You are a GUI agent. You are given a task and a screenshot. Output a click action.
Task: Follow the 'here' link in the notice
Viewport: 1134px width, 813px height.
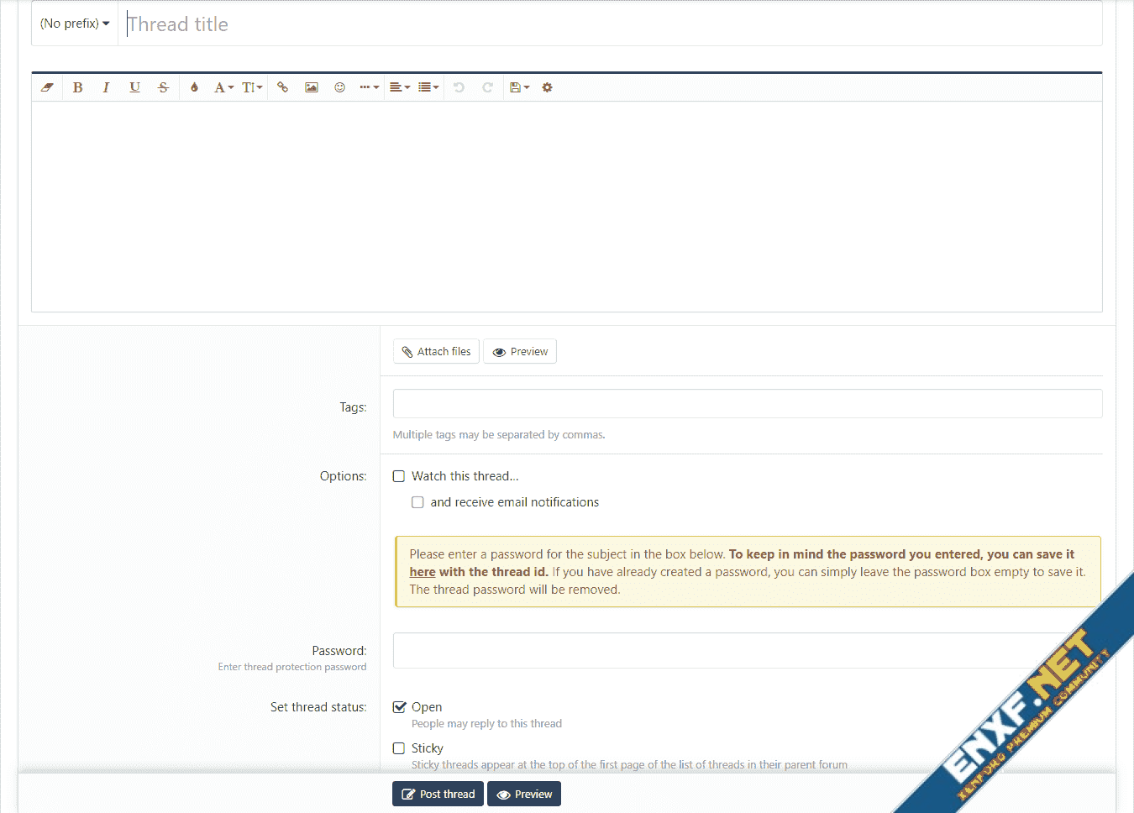[423, 572]
